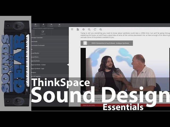
Task: Click the document page icon
Action: tap(78, 29)
